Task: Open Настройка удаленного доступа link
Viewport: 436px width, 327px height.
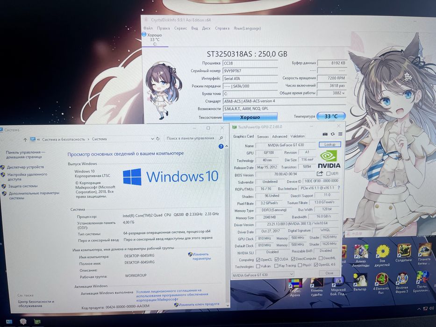Action: [x=27, y=177]
